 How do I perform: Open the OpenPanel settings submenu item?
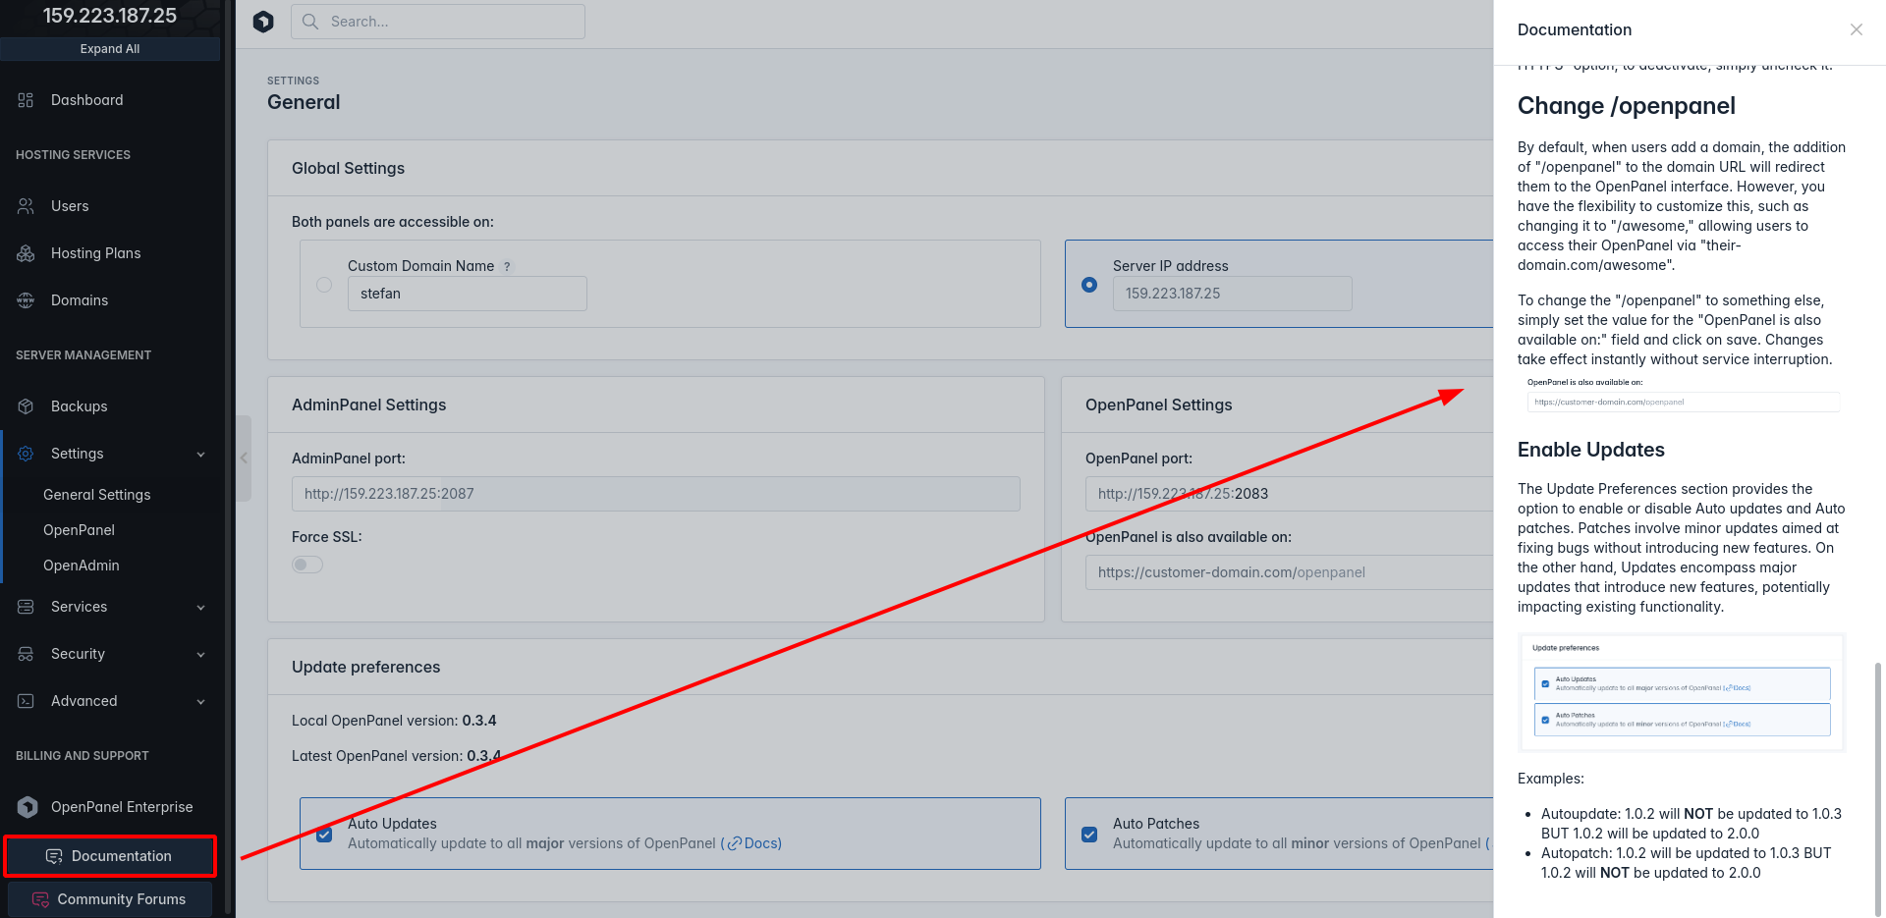[79, 530]
